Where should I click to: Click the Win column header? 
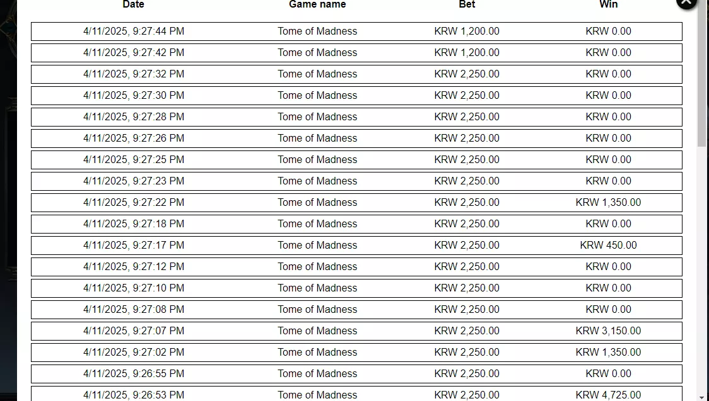pos(608,4)
